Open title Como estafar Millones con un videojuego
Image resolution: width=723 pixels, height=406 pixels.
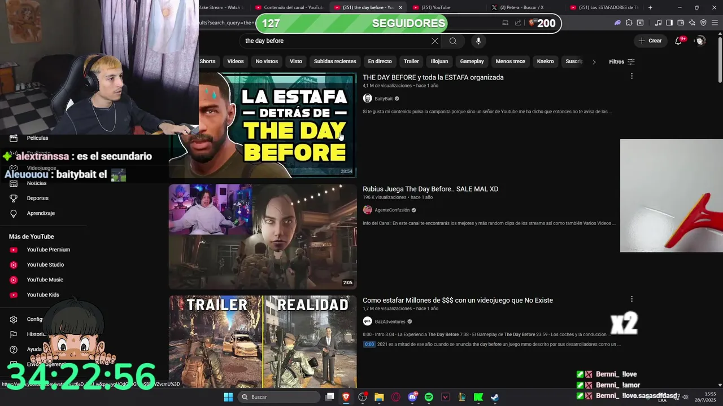pyautogui.click(x=458, y=300)
